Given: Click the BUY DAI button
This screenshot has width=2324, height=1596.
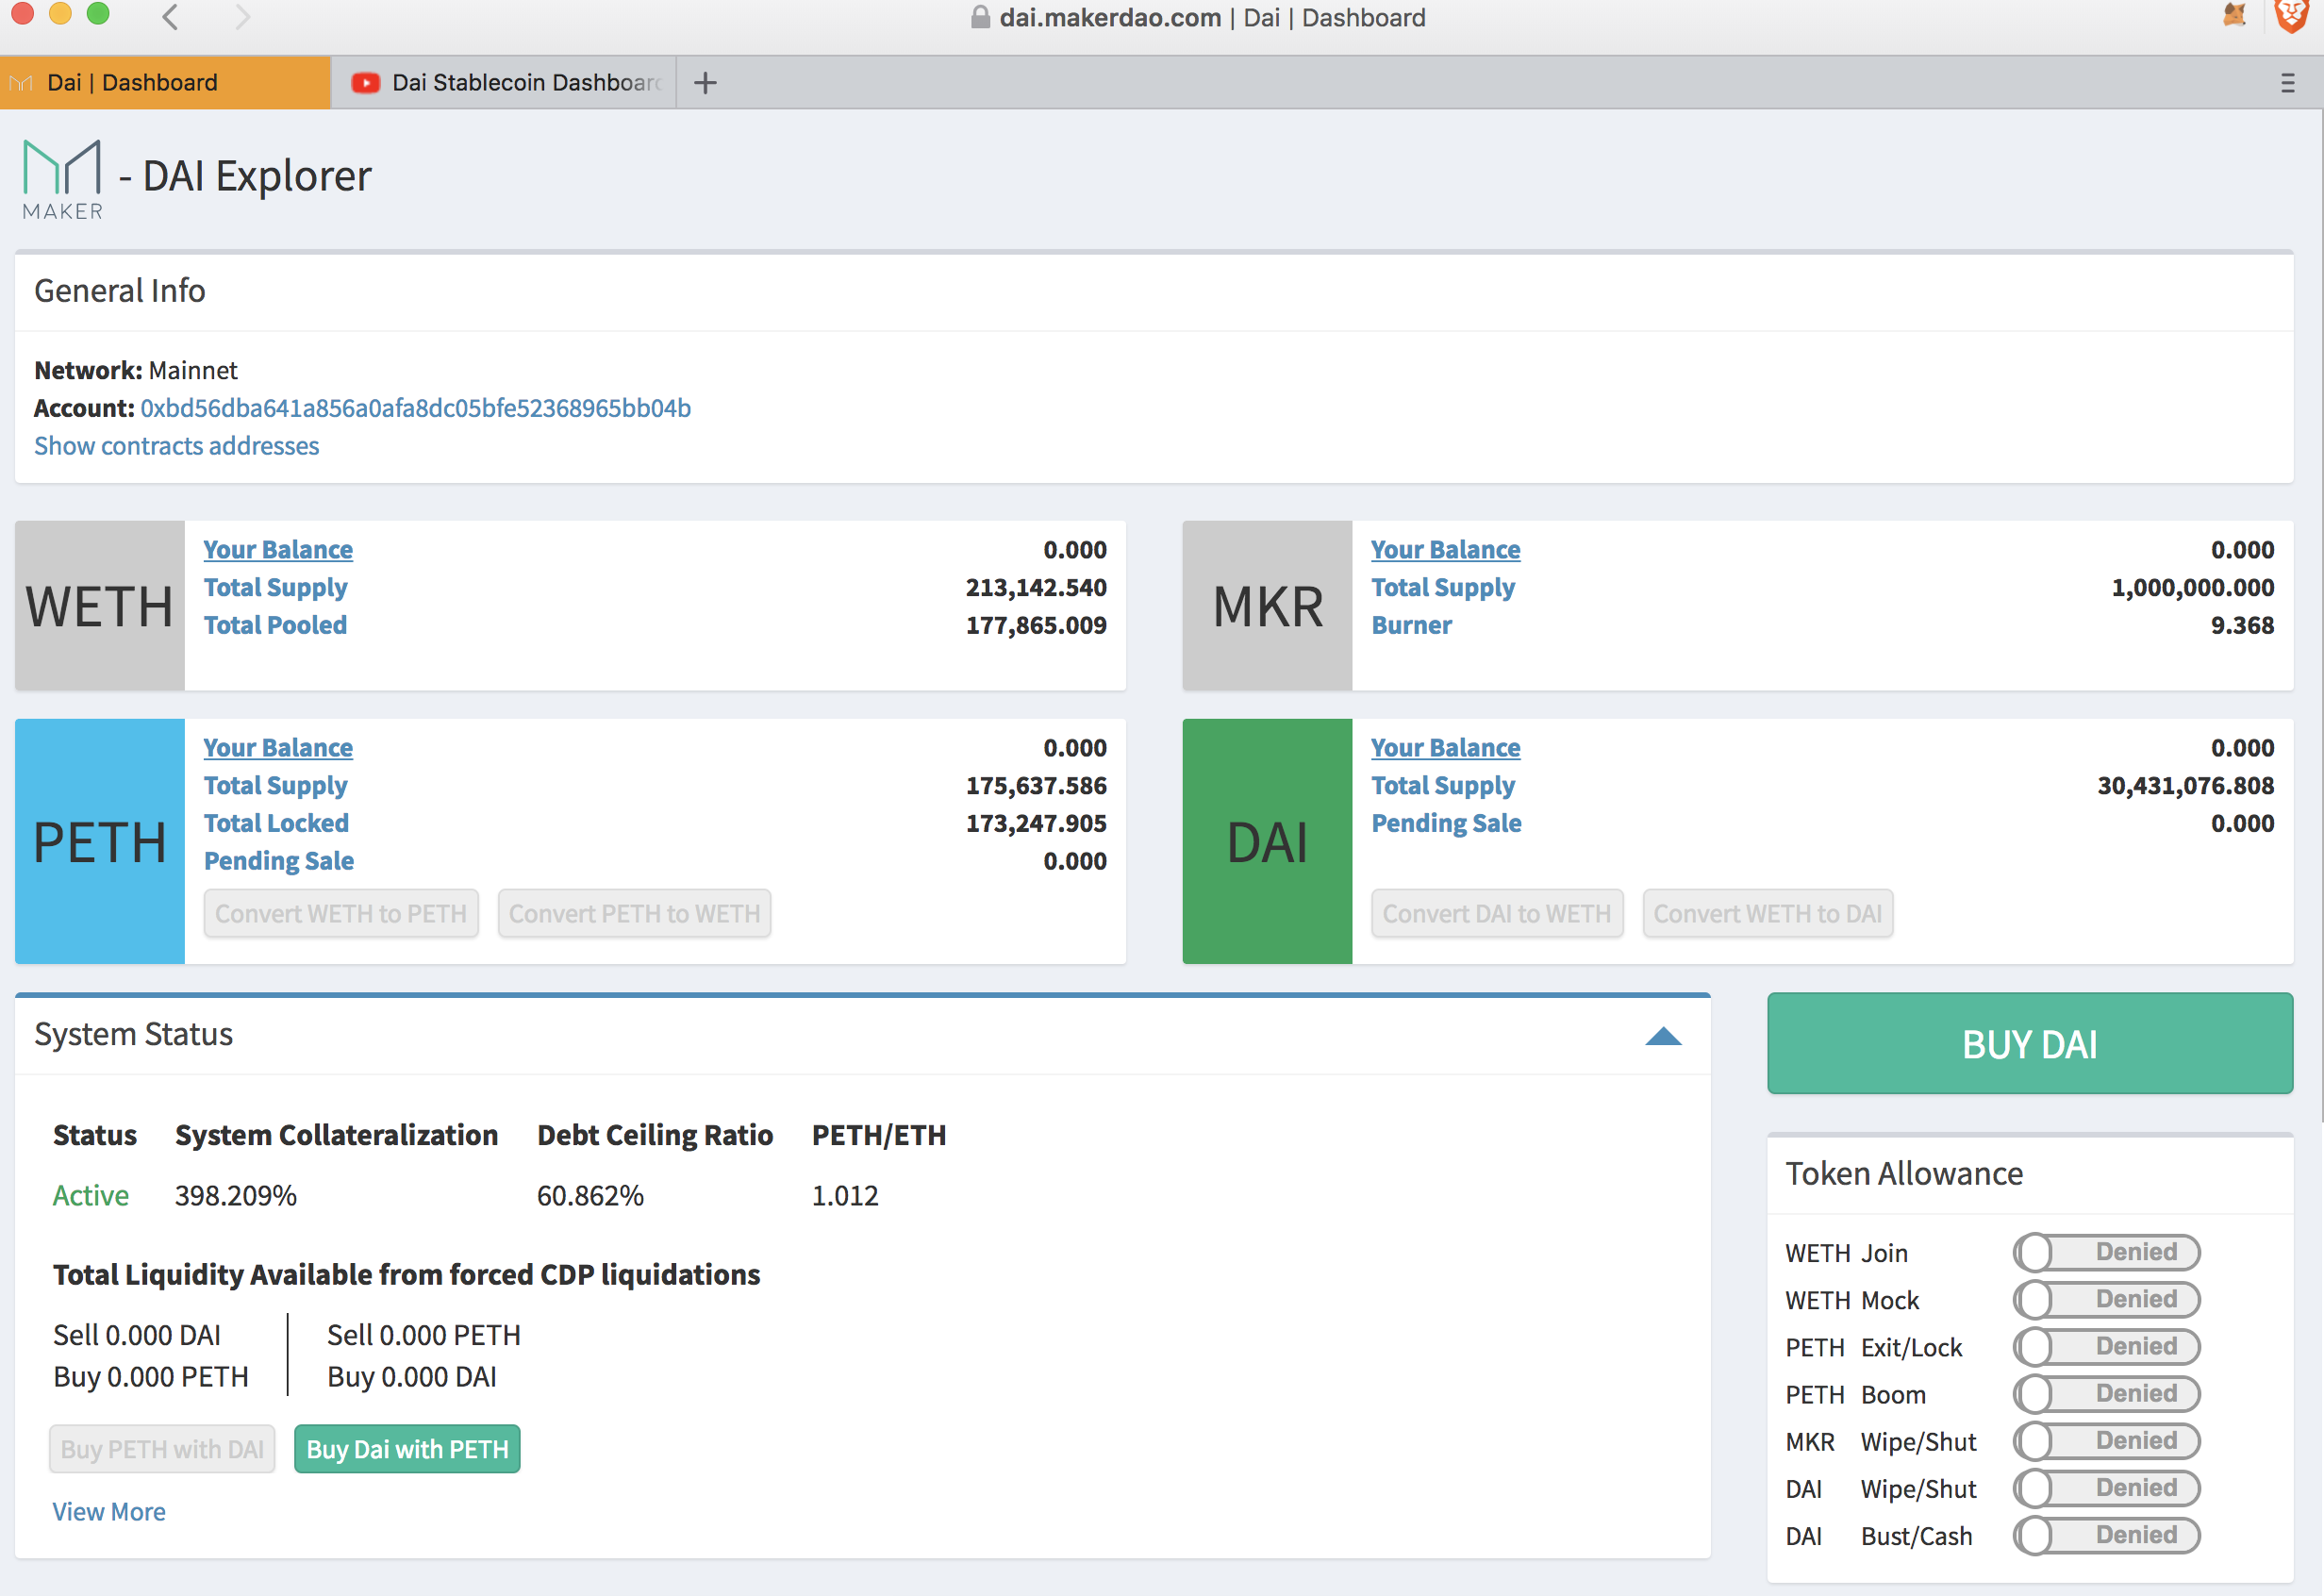Looking at the screenshot, I should [x=2029, y=1043].
